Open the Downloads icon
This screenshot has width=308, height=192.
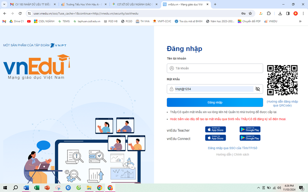(x=280, y=13)
